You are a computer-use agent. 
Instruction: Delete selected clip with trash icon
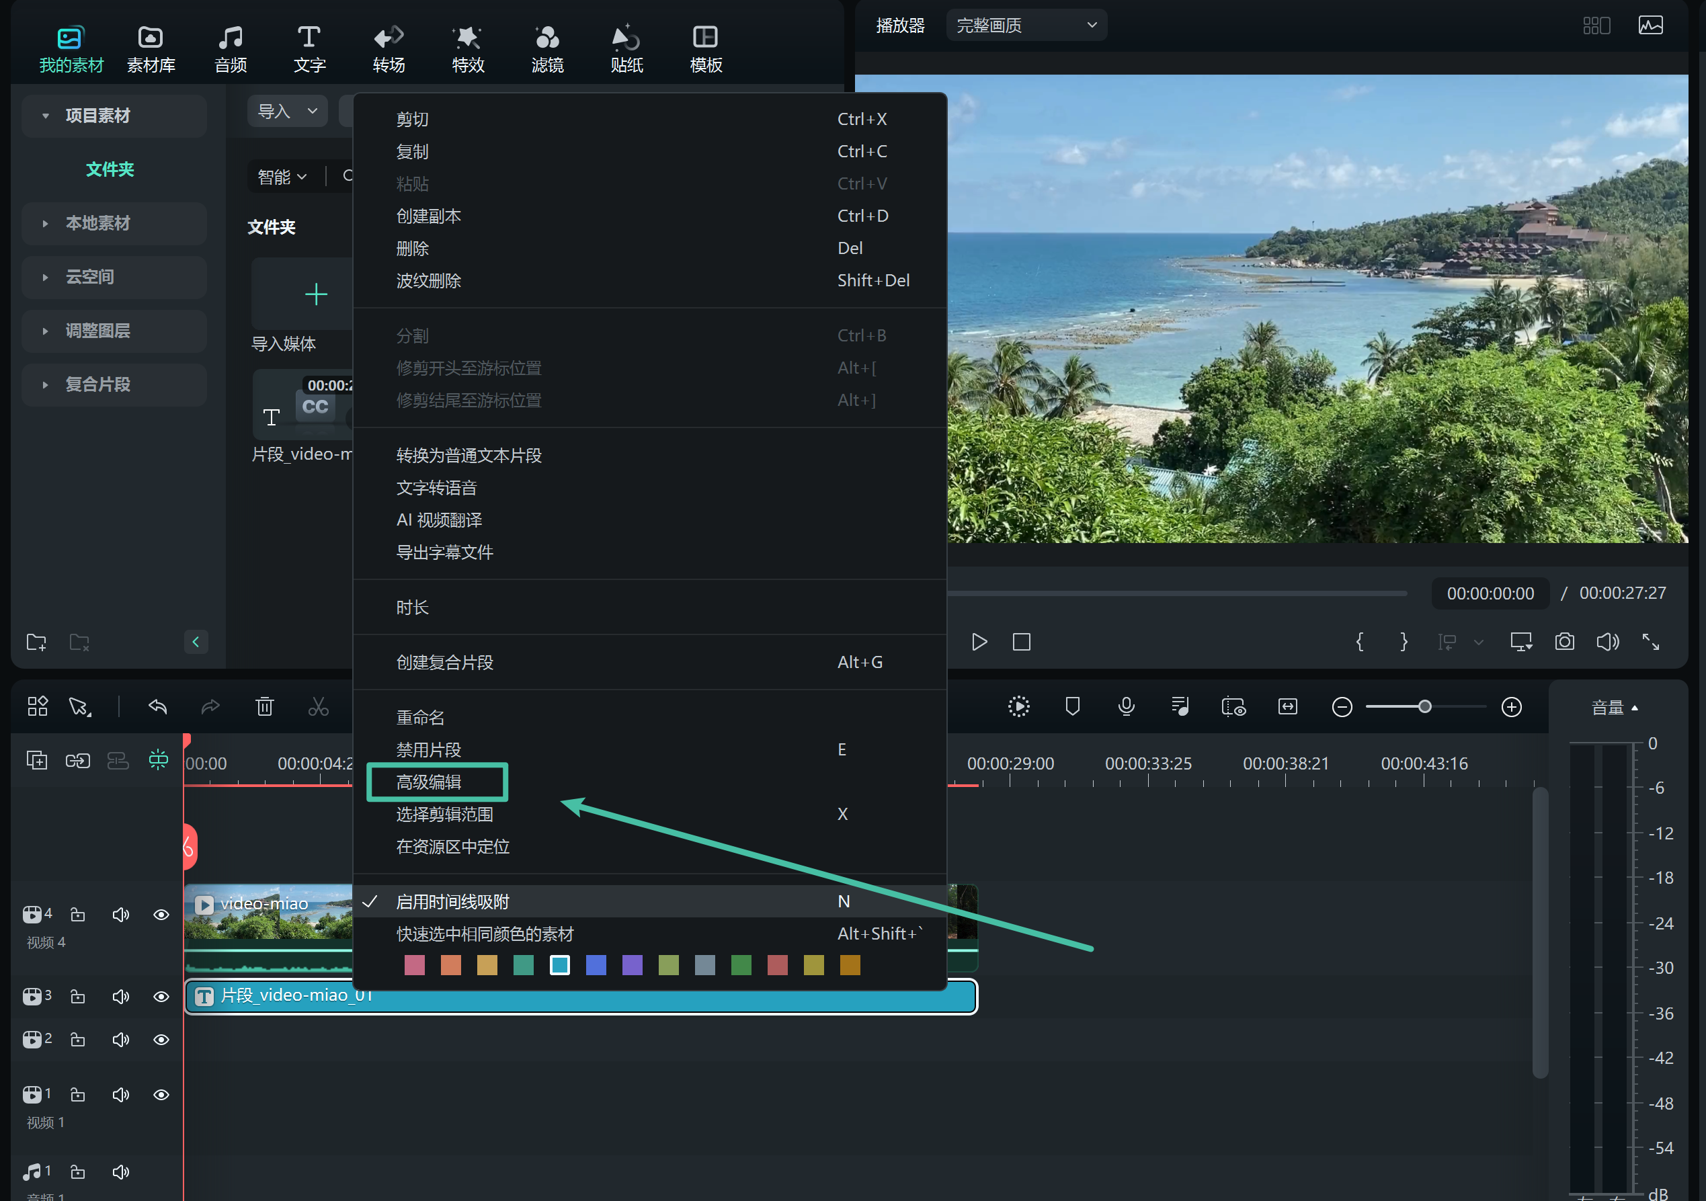click(x=265, y=707)
